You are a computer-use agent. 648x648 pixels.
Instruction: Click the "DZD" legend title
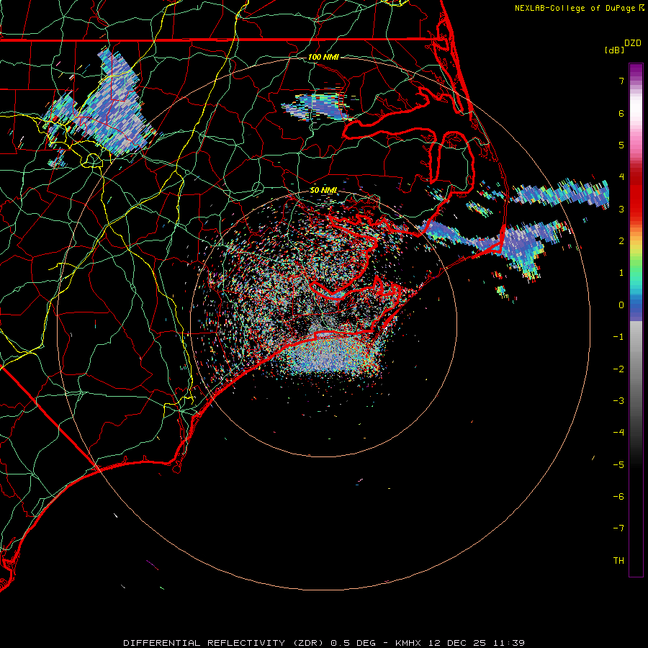tap(632, 43)
